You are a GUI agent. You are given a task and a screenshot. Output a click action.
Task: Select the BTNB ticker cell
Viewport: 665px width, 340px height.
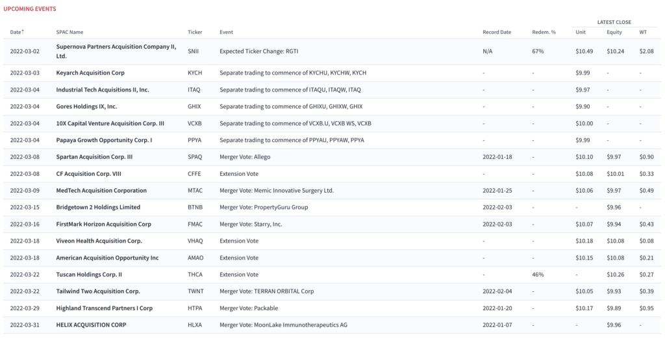pos(195,207)
